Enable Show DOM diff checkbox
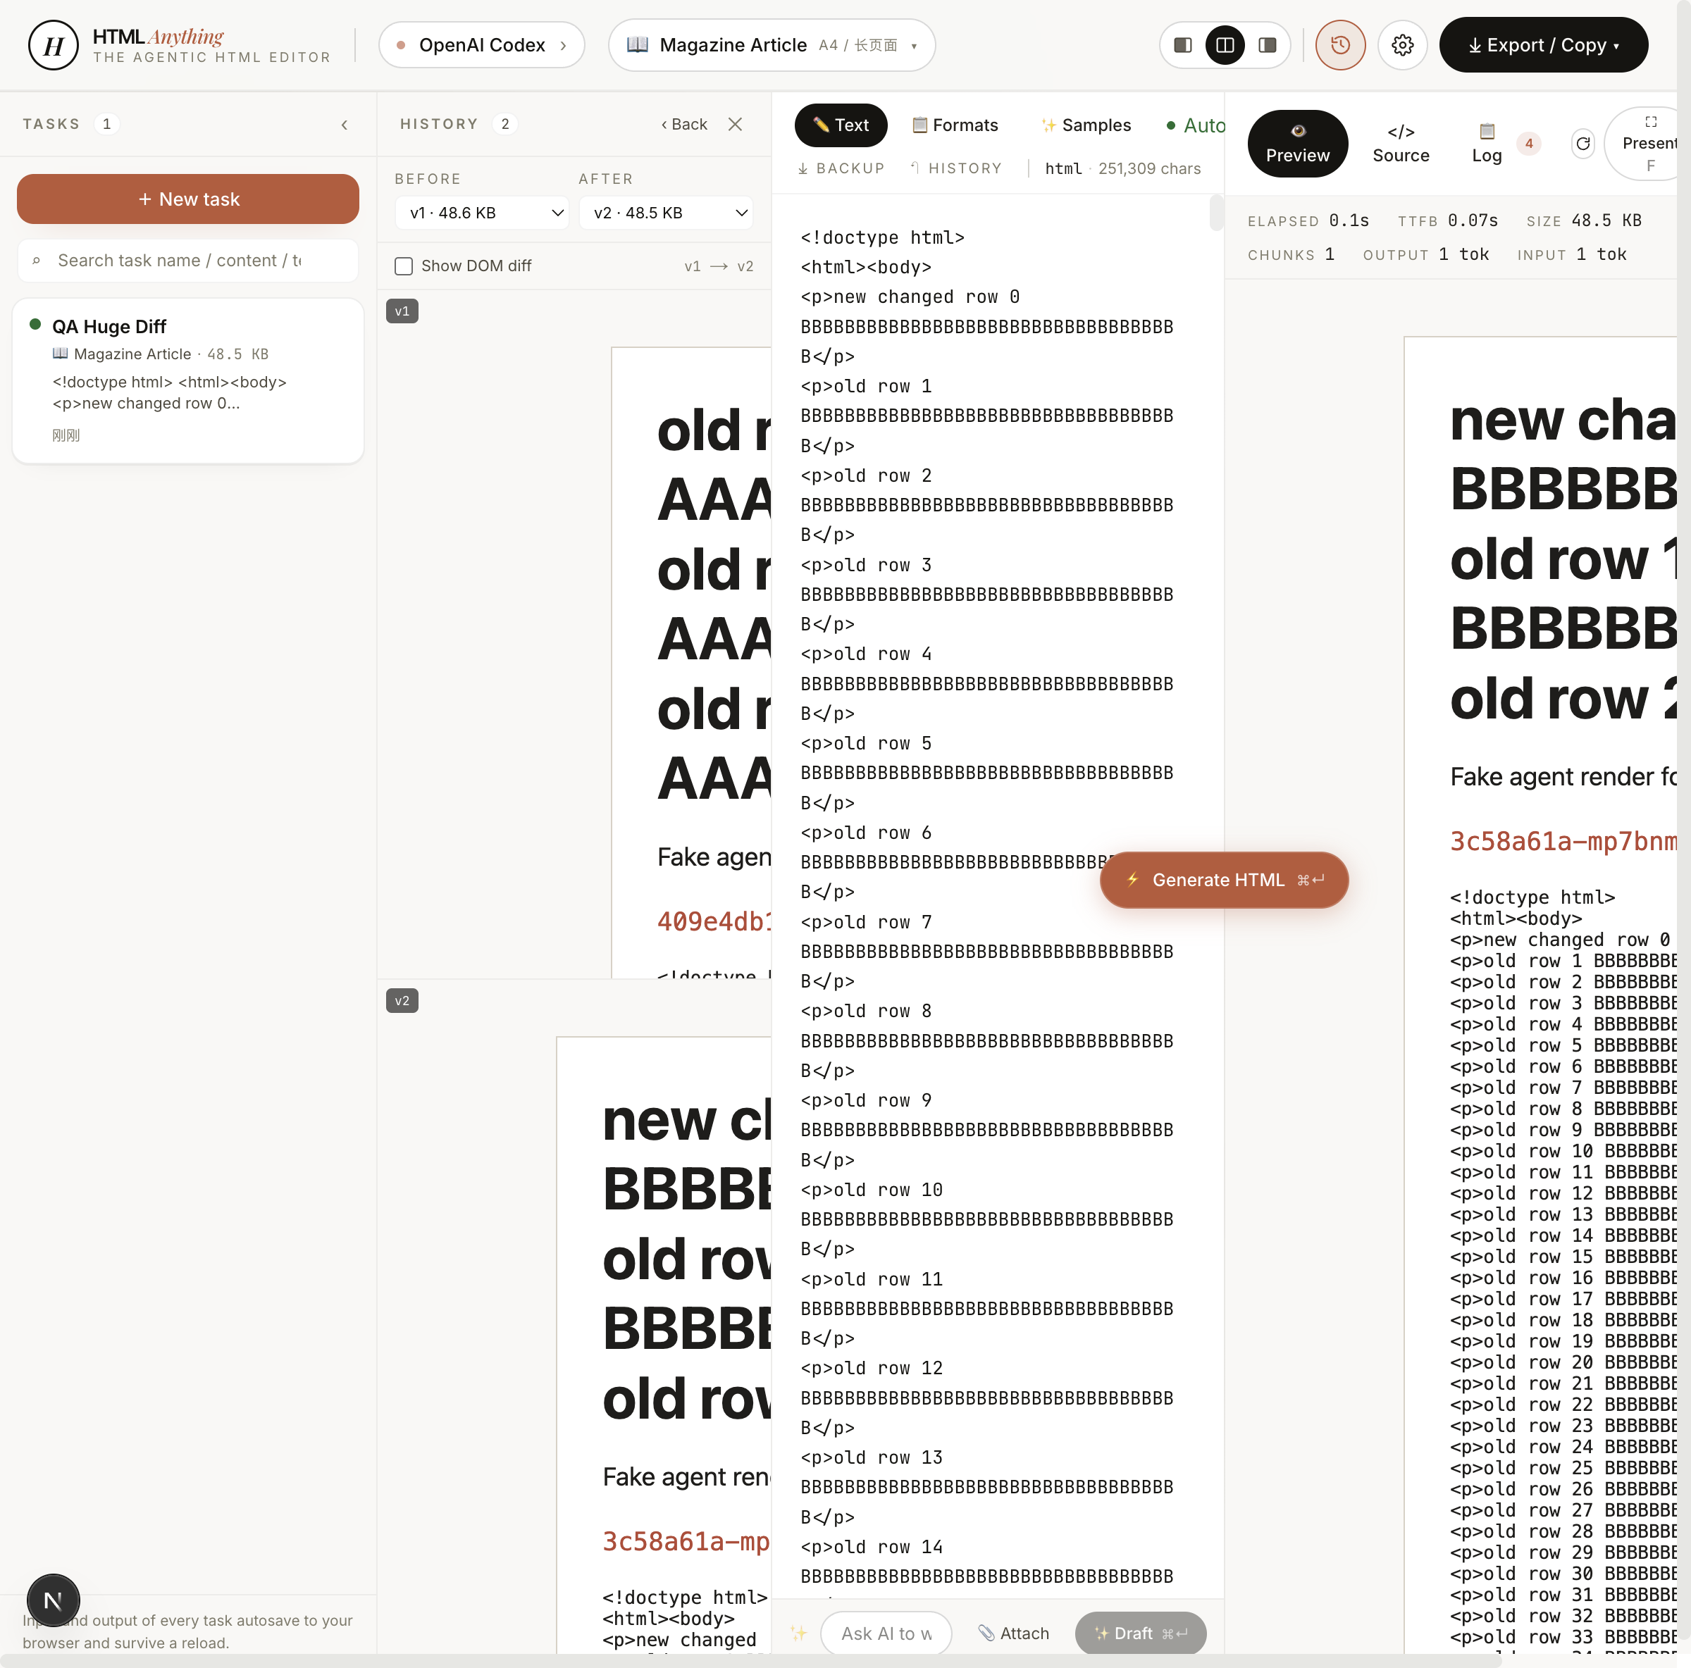Image resolution: width=1691 pixels, height=1668 pixels. [404, 266]
